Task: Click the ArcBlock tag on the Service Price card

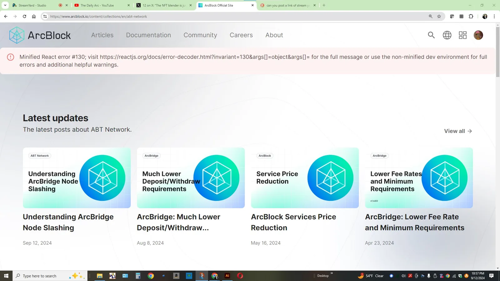Action: 265,155
